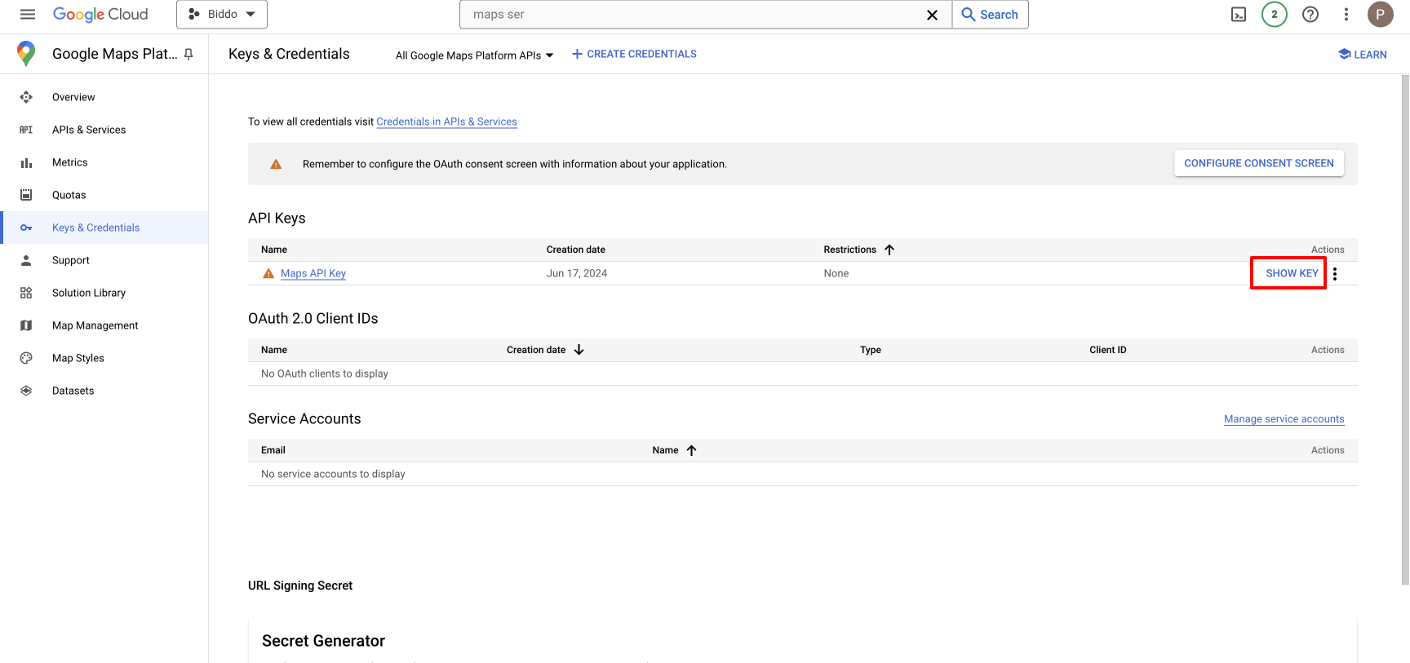Click the Search button

[x=990, y=15]
